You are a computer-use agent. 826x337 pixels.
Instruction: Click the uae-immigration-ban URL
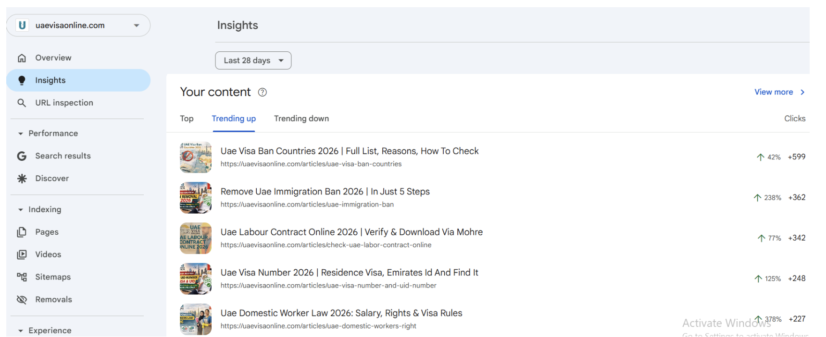pos(307,205)
